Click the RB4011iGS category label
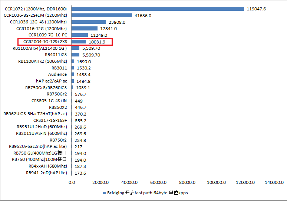This screenshot has width=287, height=201. click(x=56, y=55)
